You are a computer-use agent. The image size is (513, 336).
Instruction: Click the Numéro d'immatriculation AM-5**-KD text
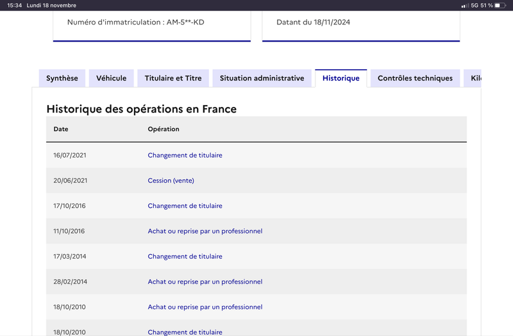(x=136, y=22)
